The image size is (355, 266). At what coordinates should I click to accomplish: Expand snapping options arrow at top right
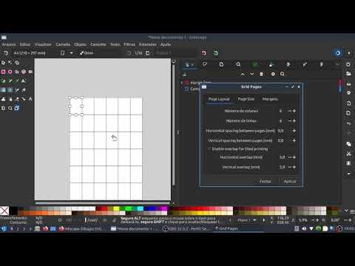coord(349,52)
